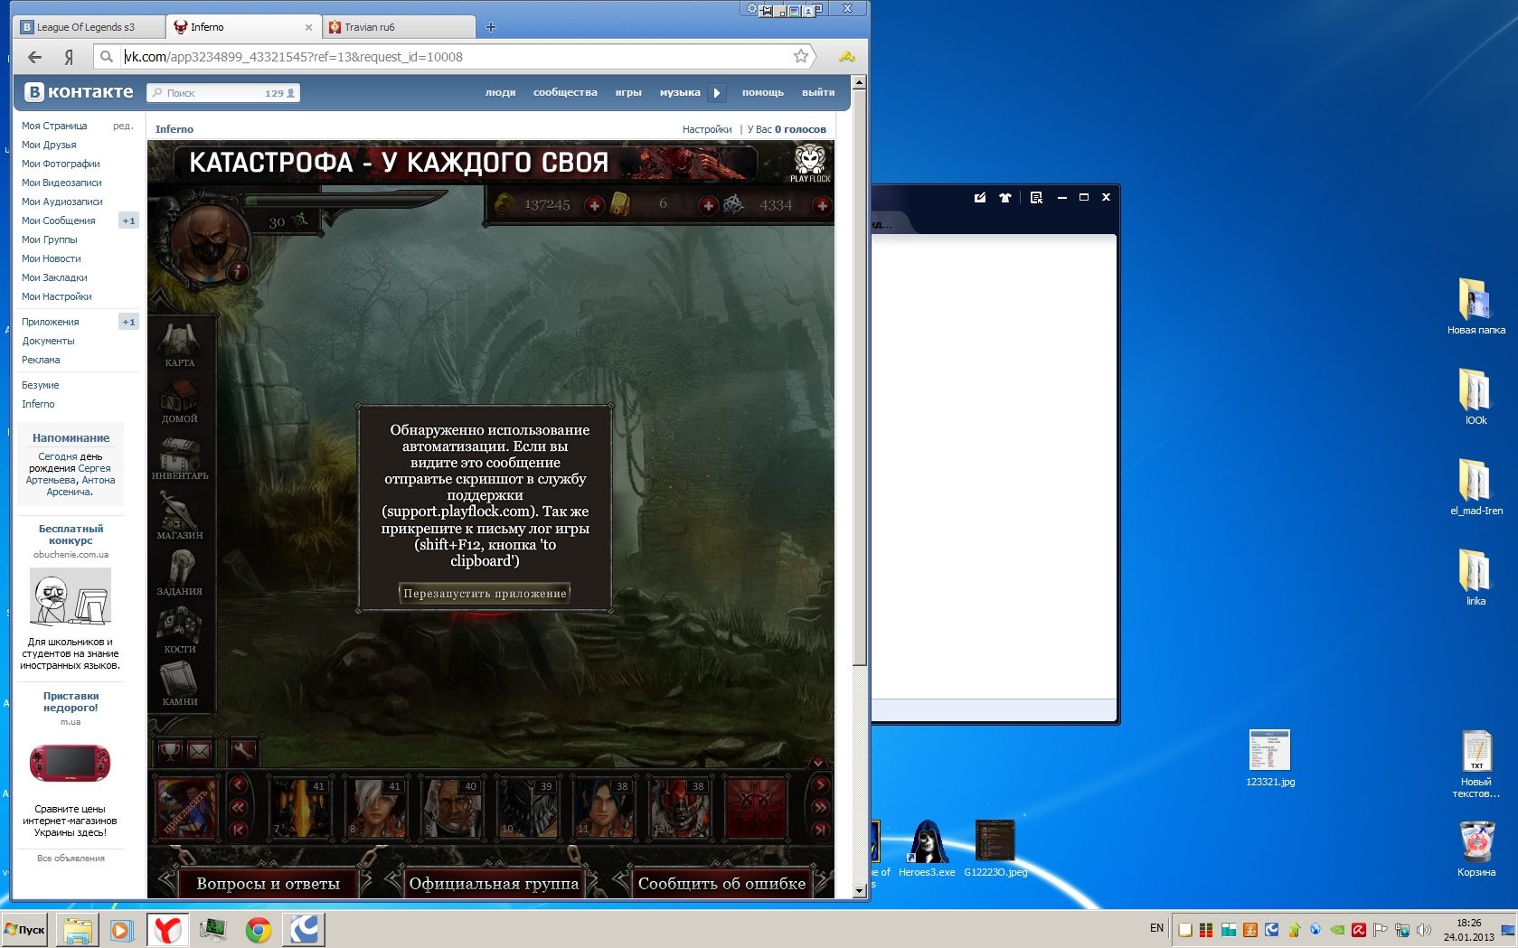Select Корзина recycle bin on desktop
The image size is (1518, 948).
pyautogui.click(x=1476, y=849)
